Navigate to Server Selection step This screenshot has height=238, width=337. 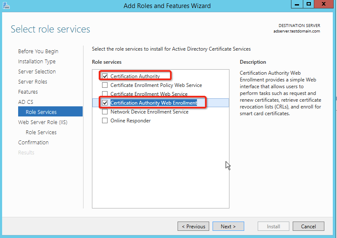37,72
